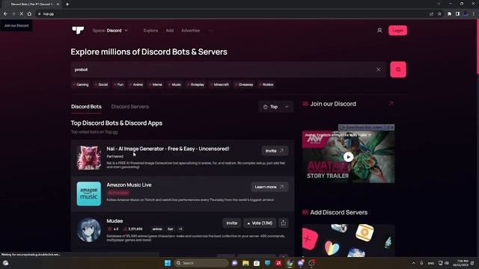Viewport: 479px width, 269px height.
Task: Invite the Nai bot
Action: pyautogui.click(x=275, y=151)
